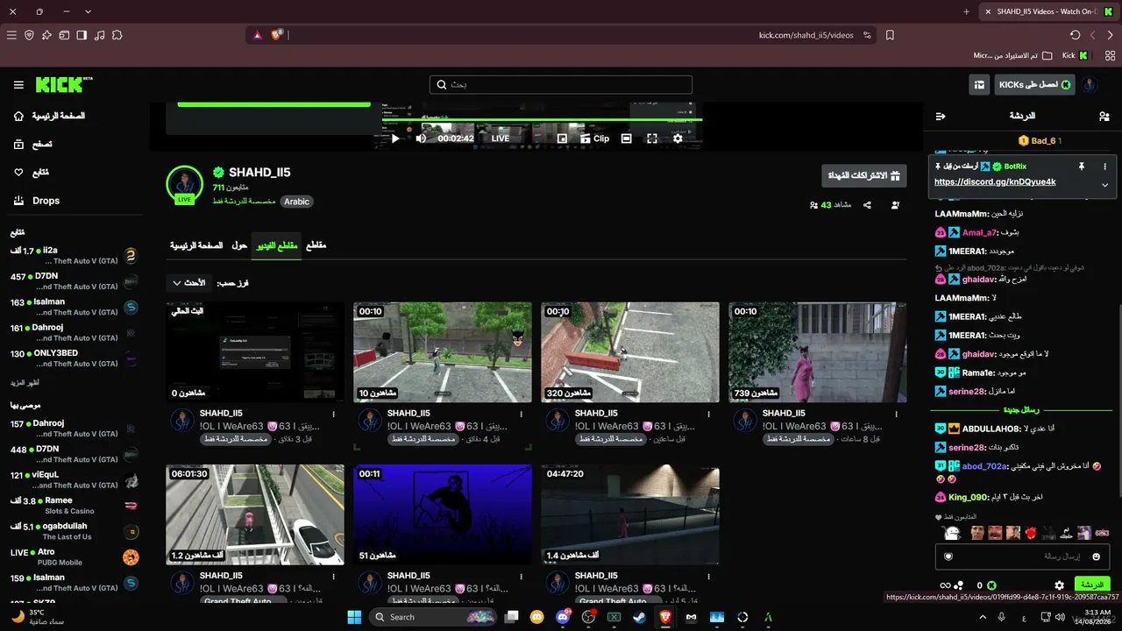This screenshot has width=1122, height=631.
Task: Play the video with the play button
Action: coord(395,138)
